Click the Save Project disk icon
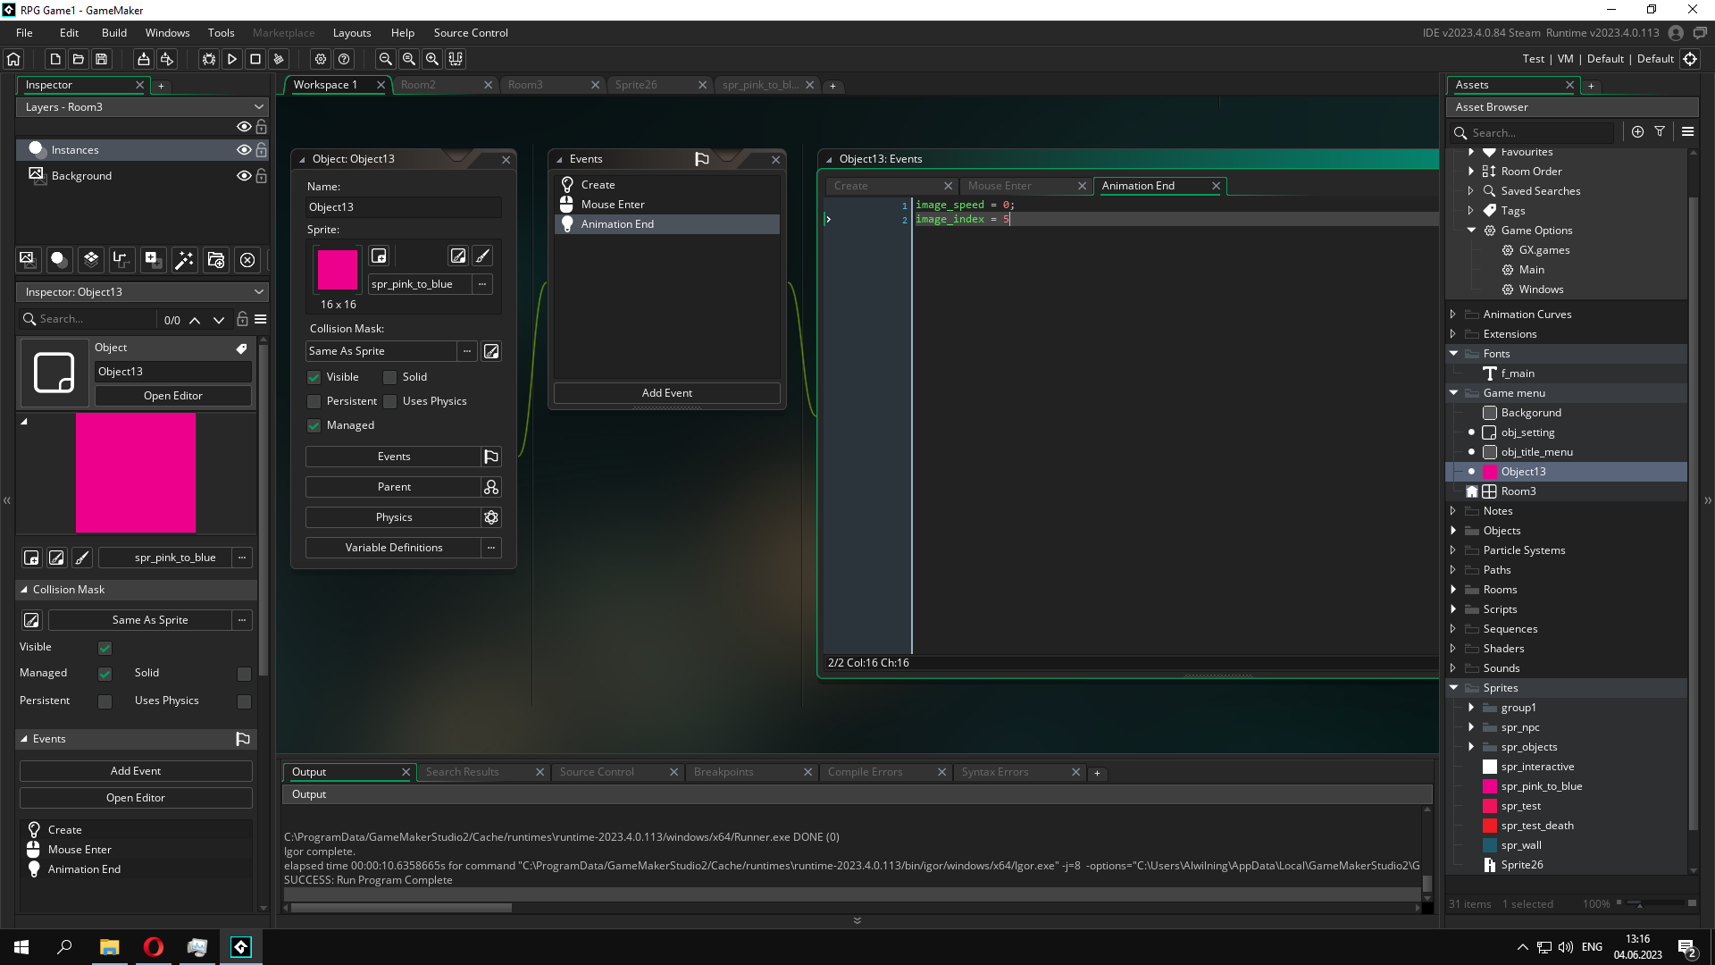The height and width of the screenshot is (965, 1715). pyautogui.click(x=102, y=59)
